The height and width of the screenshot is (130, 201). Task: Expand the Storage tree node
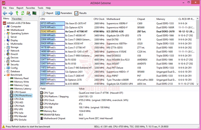[x=5, y=48]
